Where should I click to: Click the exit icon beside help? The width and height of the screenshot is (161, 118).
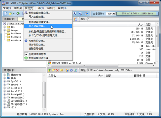click(86, 14)
